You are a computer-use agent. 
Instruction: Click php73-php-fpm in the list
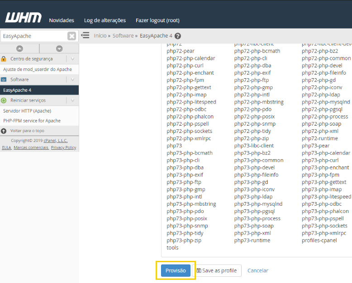(320, 175)
